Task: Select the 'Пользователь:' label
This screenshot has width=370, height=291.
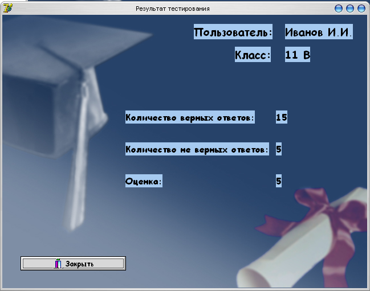Action: 233,32
